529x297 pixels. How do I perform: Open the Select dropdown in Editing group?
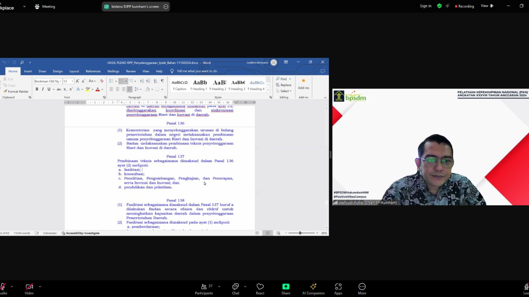point(284,91)
